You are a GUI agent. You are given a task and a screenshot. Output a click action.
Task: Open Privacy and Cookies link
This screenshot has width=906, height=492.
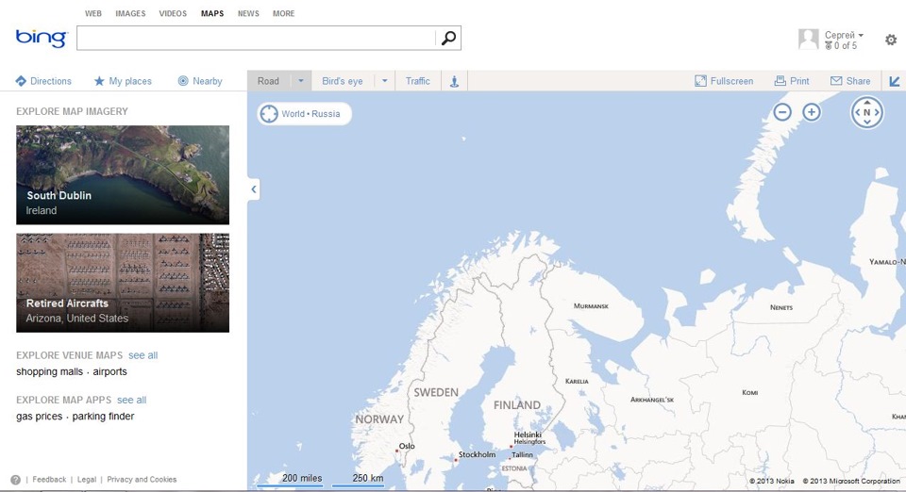[x=142, y=480]
